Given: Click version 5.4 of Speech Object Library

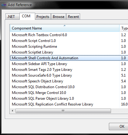Looking at the screenshot, I should (123, 81).
